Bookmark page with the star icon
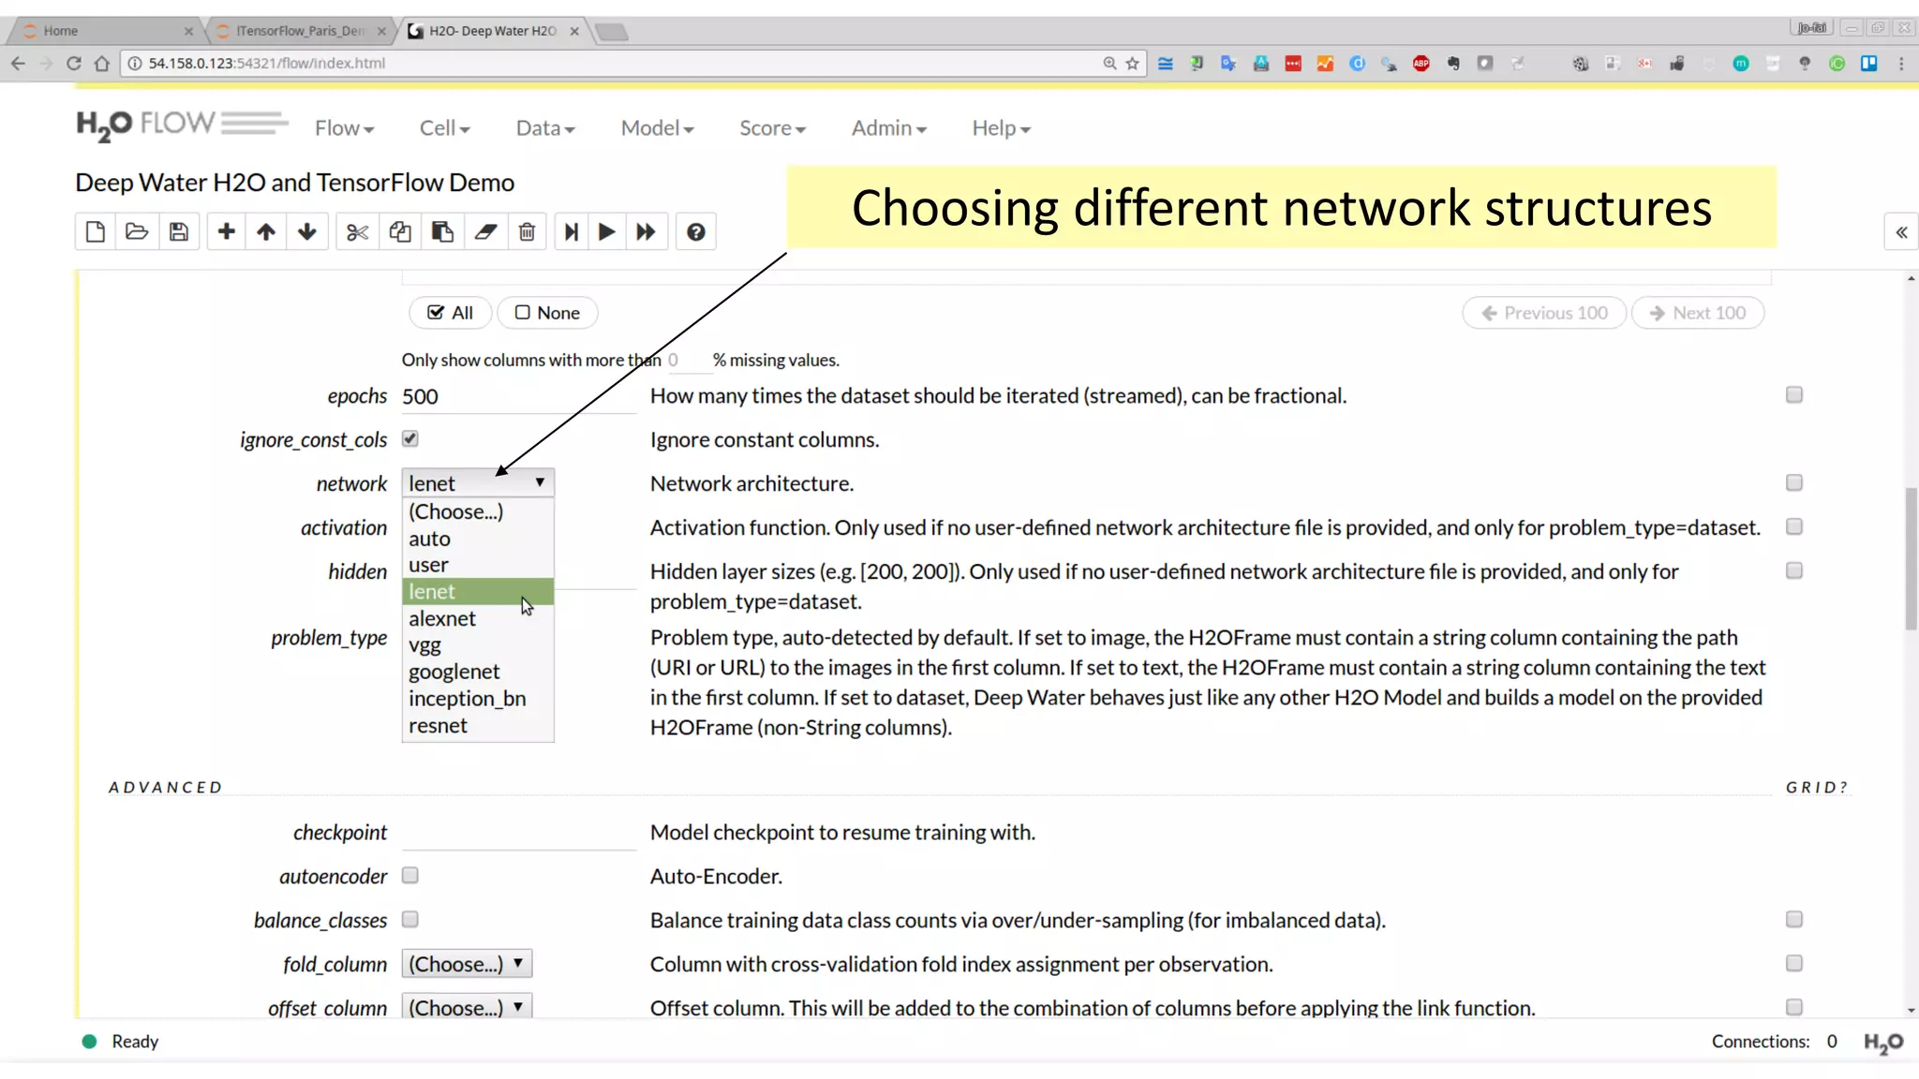1919x1079 pixels. [x=1132, y=63]
